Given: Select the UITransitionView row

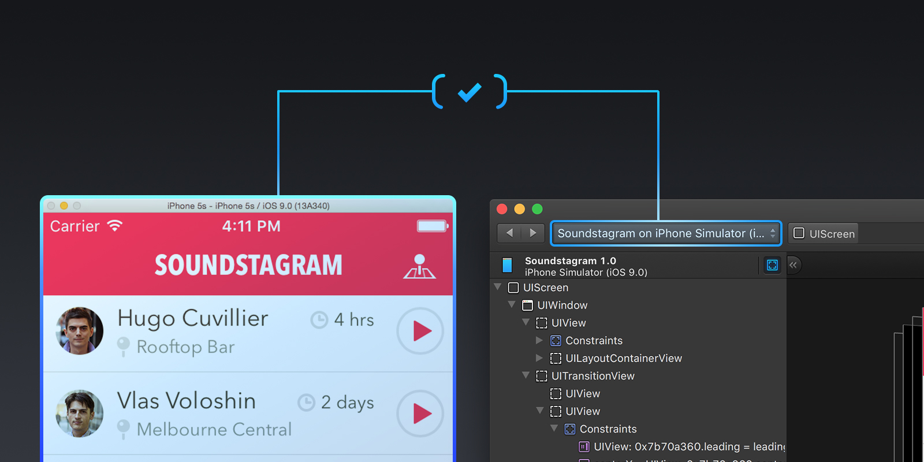Looking at the screenshot, I should (638, 376).
